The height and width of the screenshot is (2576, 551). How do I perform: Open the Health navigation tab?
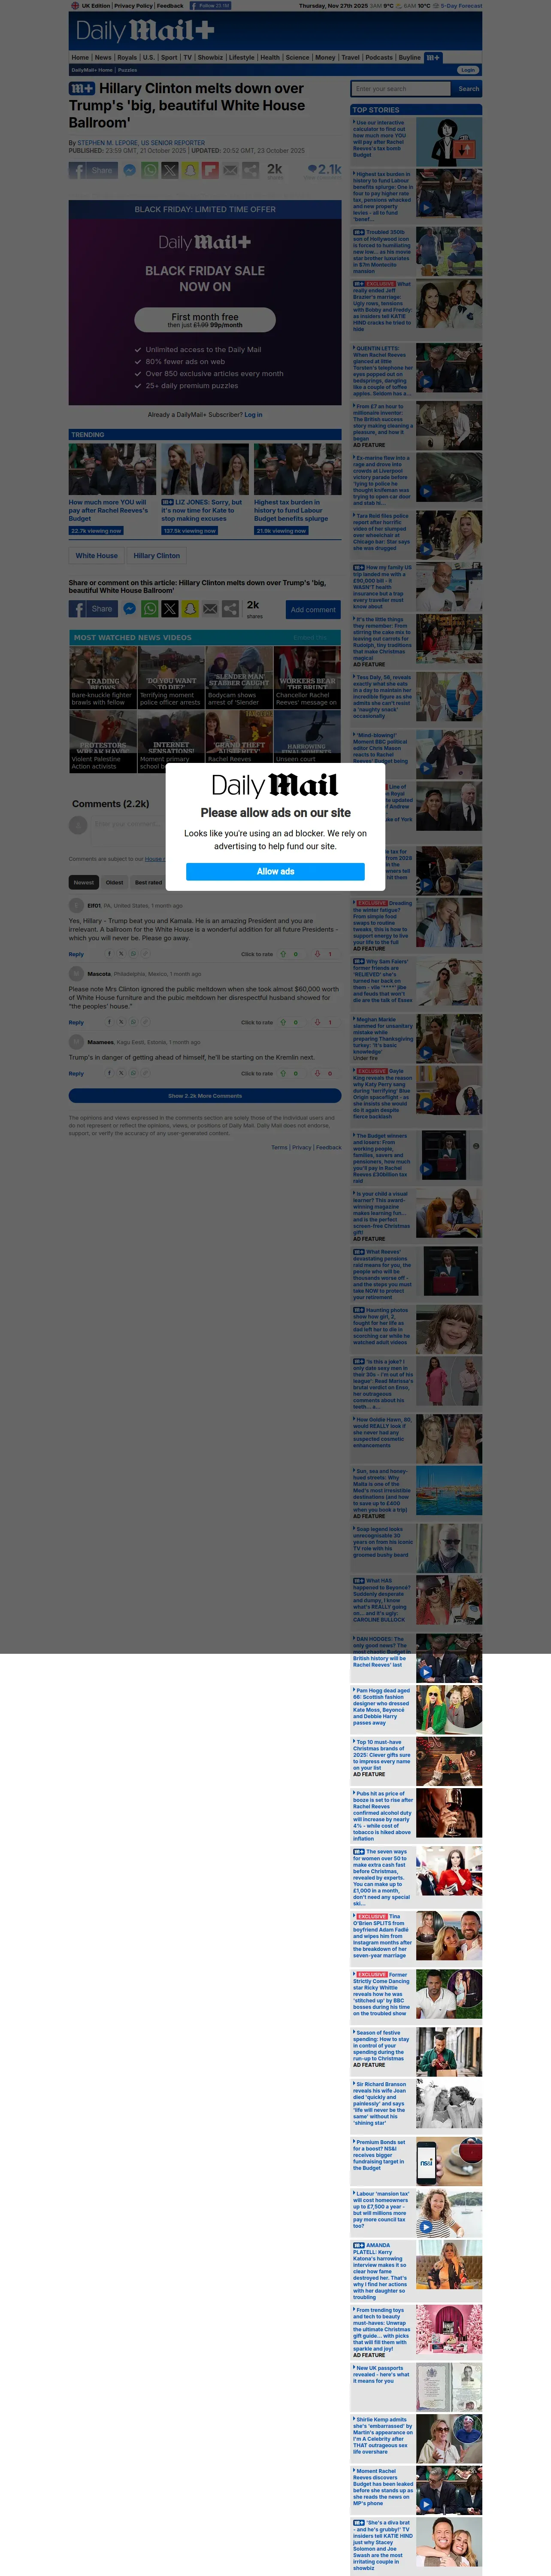pyautogui.click(x=270, y=57)
